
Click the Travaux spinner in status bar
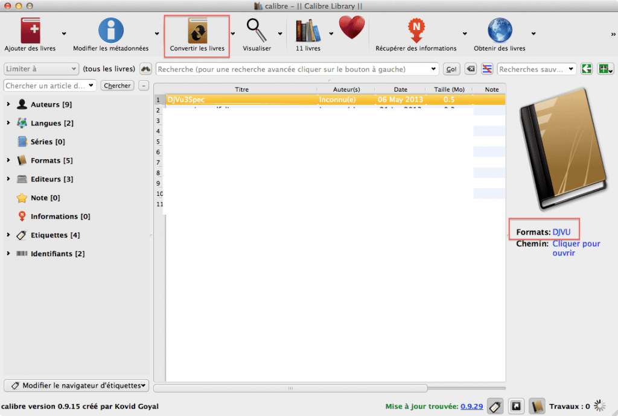coord(599,406)
